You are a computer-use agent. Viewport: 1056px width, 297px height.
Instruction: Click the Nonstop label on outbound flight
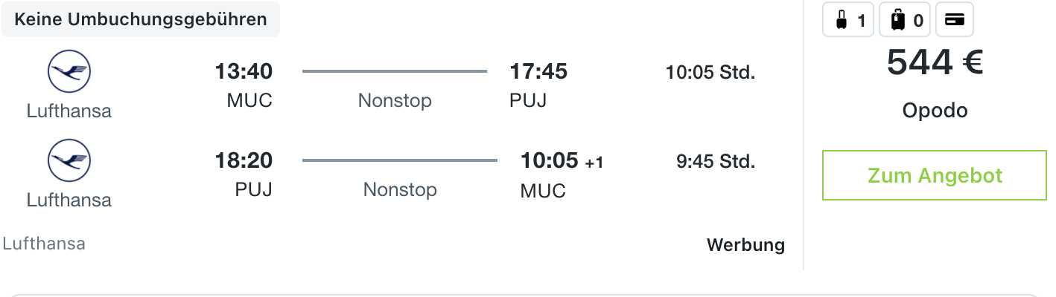(x=395, y=100)
